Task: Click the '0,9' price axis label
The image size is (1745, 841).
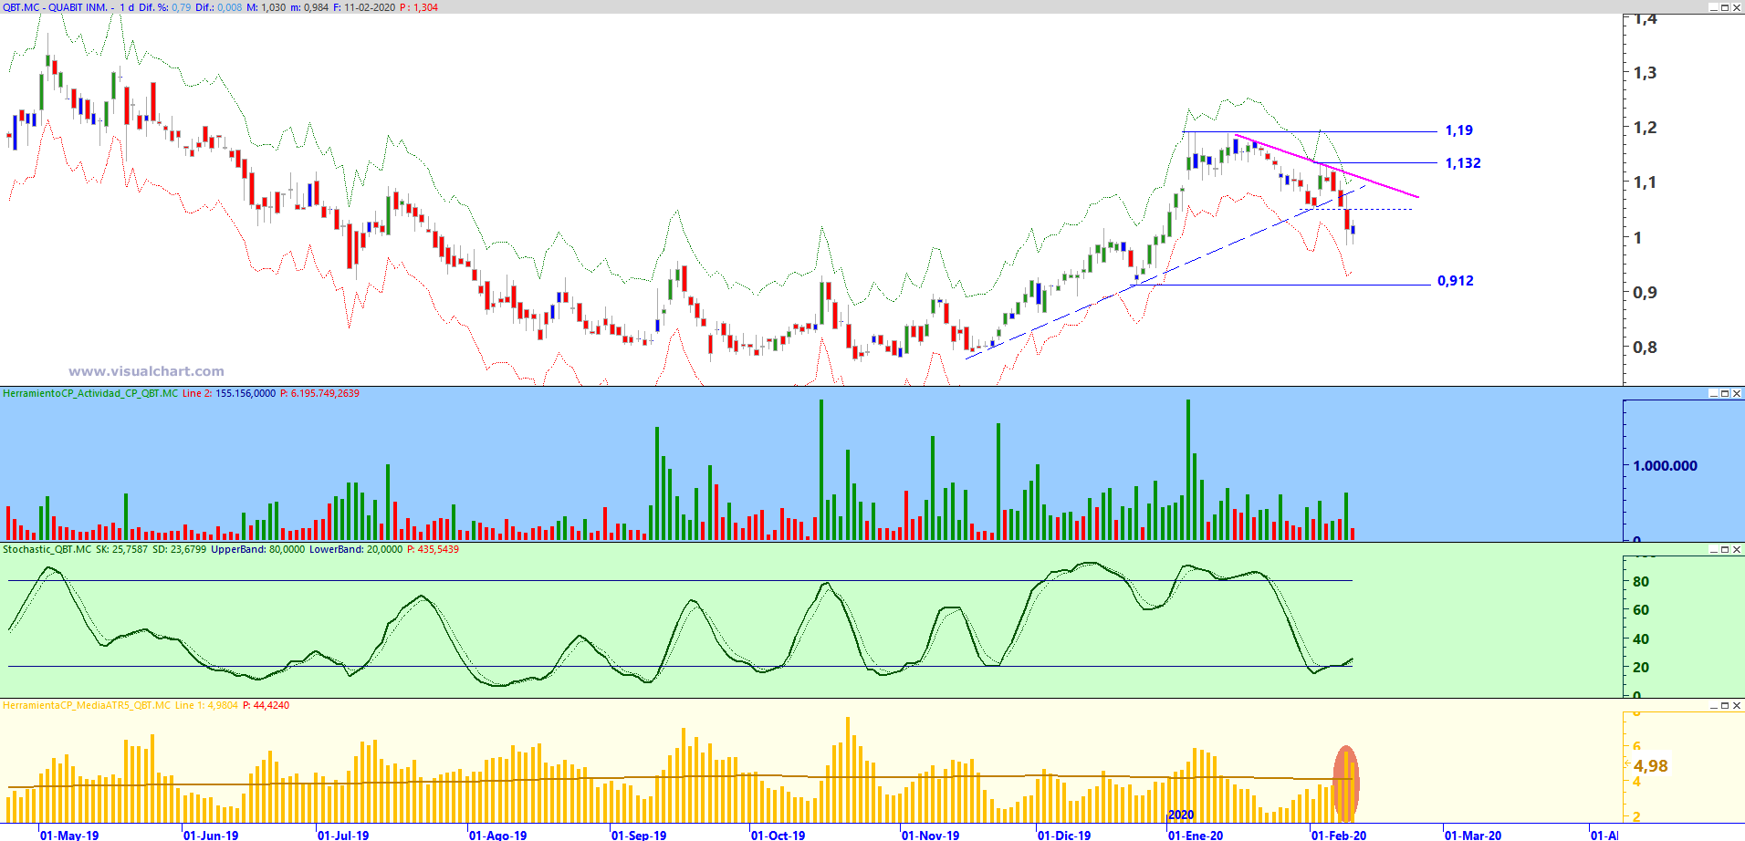Action: click(x=1645, y=293)
